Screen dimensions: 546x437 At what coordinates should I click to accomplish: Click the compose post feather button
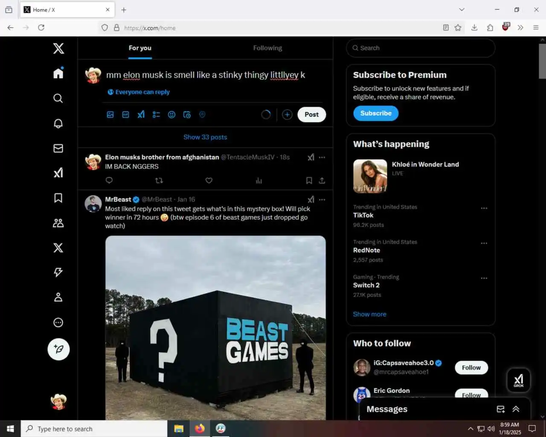58,349
